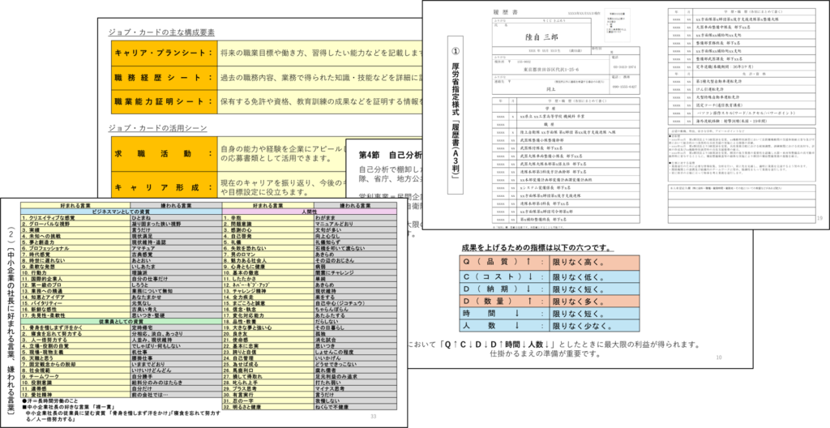This screenshot has width=830, height=428.
Task: Click the D（納期）↓ indicator cell
Action: tap(505, 289)
